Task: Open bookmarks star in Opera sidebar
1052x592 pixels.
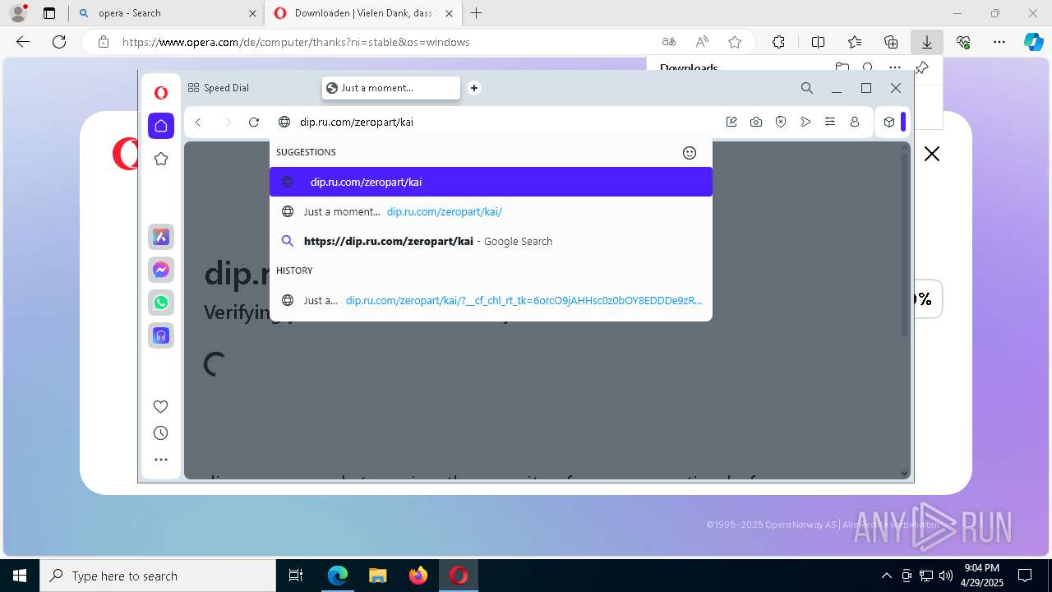Action: pyautogui.click(x=161, y=159)
